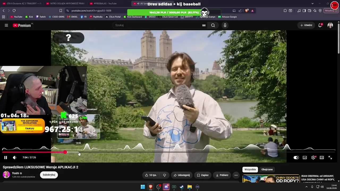
Task: Share the video via Udostępnij
Action: click(x=182, y=175)
